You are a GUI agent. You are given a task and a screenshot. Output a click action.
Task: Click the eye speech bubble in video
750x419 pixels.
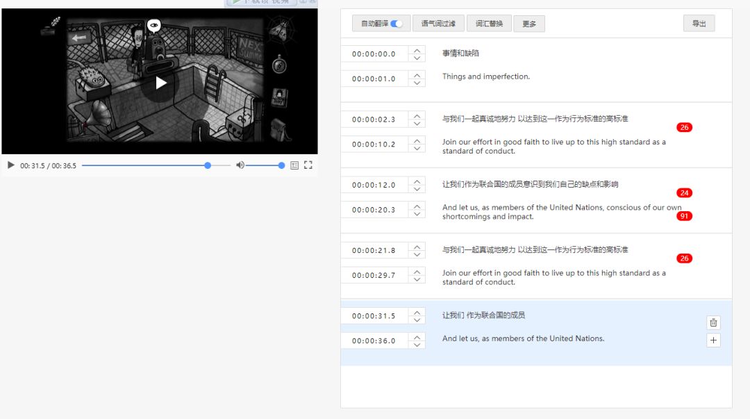153,26
